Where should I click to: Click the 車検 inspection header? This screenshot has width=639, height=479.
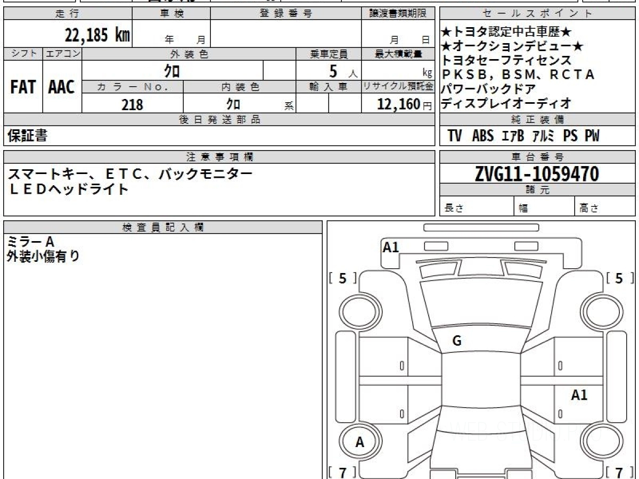click(171, 14)
